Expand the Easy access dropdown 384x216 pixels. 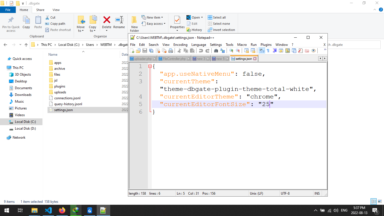click(x=153, y=24)
